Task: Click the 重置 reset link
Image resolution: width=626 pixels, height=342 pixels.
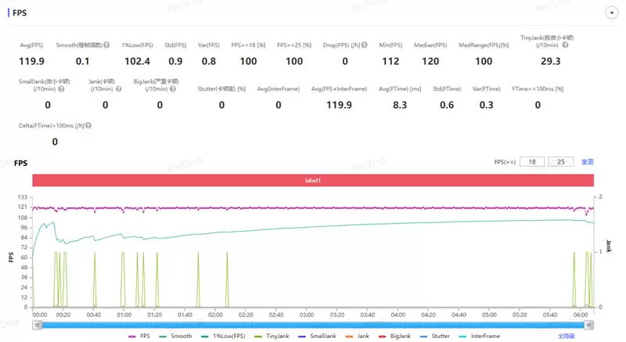Action: (587, 162)
